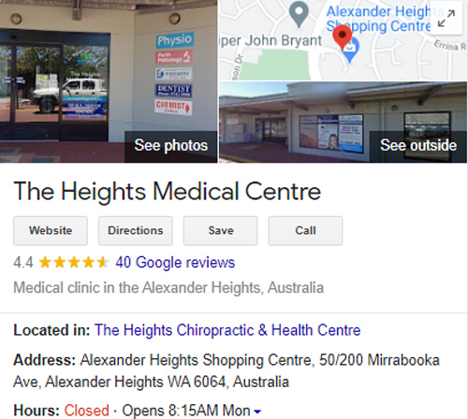Click the Closed hours status text
468x419 pixels.
click(x=86, y=411)
